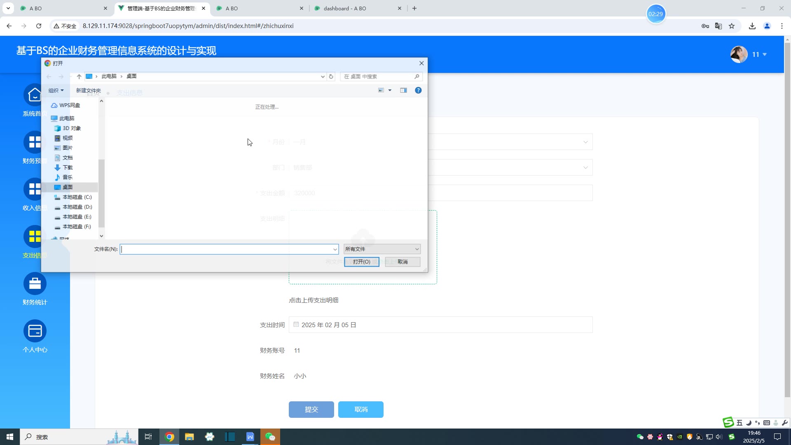The width and height of the screenshot is (791, 445).
Task: Click 新建文件夹 in dialog toolbar
Action: pos(88,91)
